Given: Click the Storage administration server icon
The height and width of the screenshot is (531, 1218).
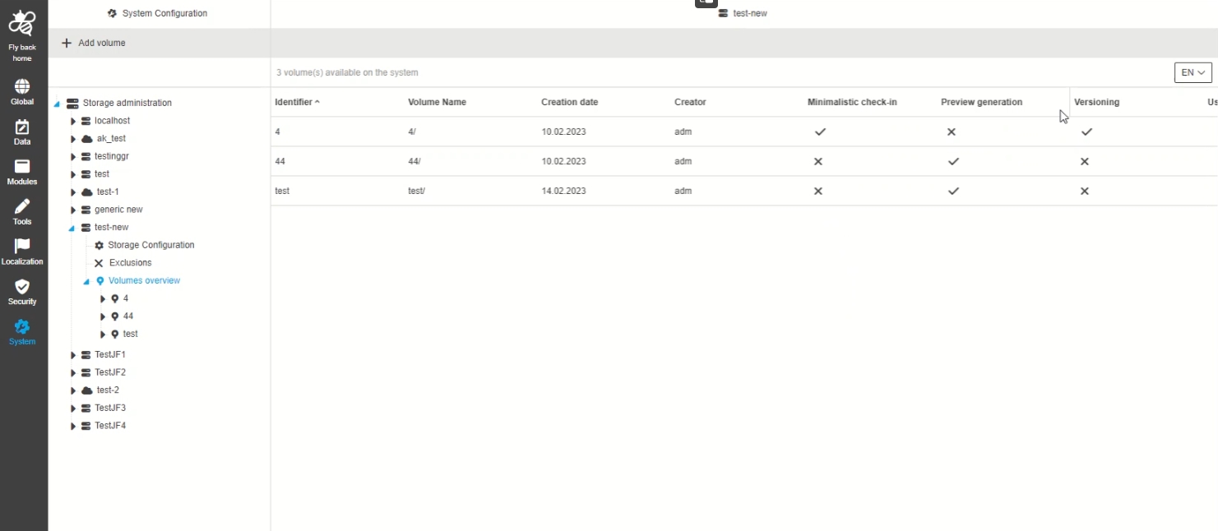Looking at the screenshot, I should click(72, 103).
